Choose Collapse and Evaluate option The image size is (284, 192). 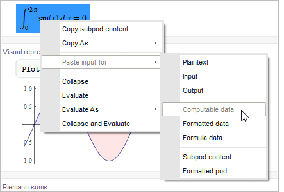pyautogui.click(x=96, y=124)
